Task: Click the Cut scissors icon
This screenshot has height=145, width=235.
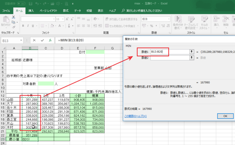Action: click(x=13, y=17)
